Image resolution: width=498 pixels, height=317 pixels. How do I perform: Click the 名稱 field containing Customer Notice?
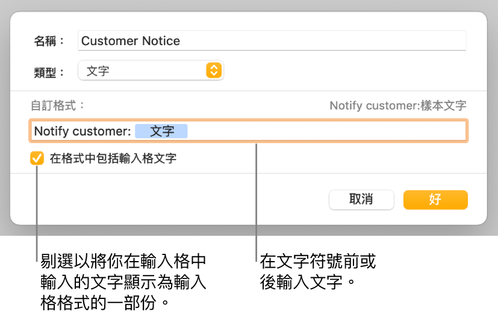[x=272, y=41]
